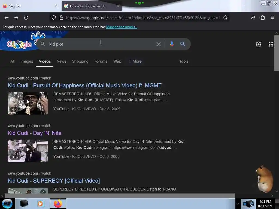Screen dimensions: 279x209
Task: Click Manage bookmarks link
Action: tap(122, 27)
